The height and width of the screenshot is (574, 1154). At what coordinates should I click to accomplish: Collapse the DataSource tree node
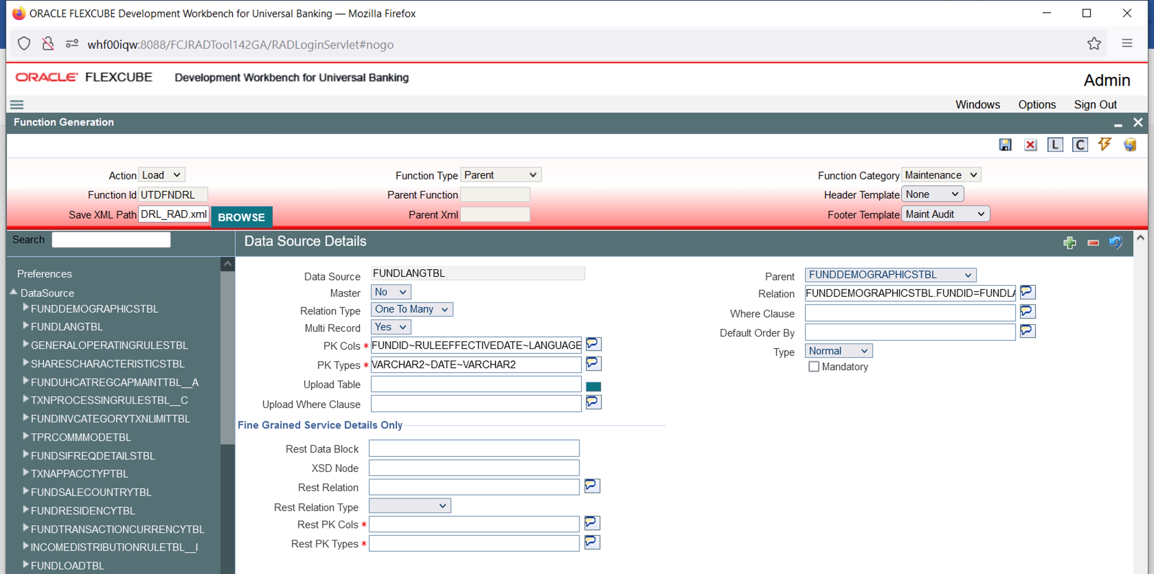[13, 292]
